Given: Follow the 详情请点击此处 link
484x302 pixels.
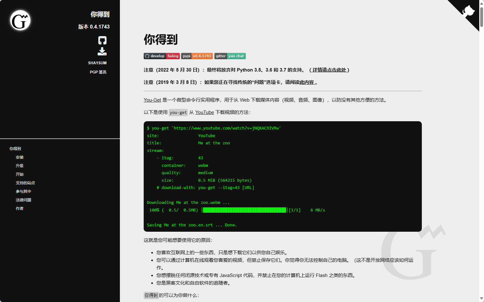Looking at the screenshot, I should pos(329,70).
